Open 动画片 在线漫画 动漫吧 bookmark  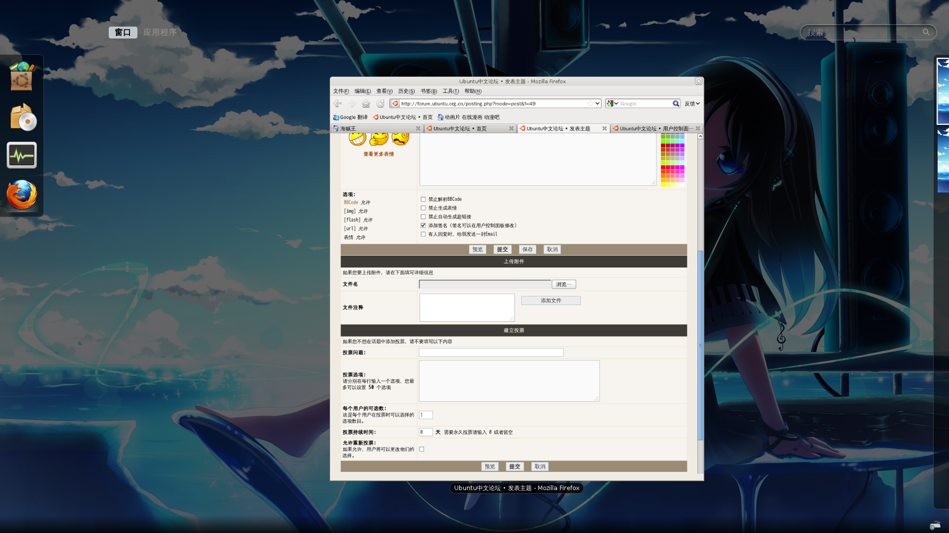coord(468,117)
